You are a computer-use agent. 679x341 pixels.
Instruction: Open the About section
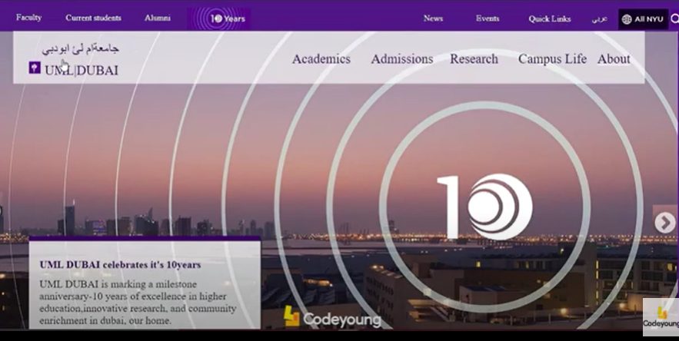[x=614, y=59]
